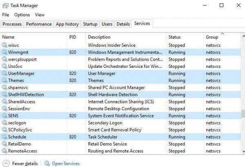The height and width of the screenshot is (167, 245).
Task: Click the gear icon next to wisvc
Action: click(4, 45)
